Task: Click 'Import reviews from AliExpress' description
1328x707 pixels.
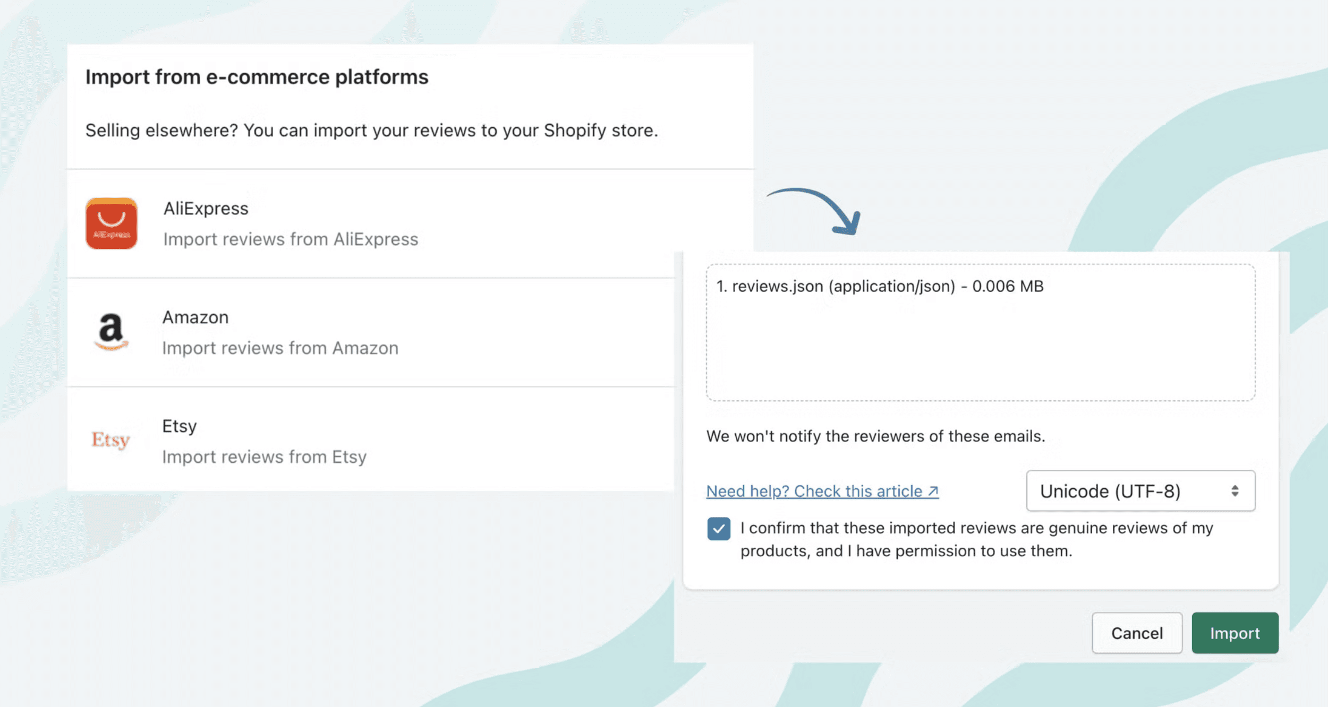Action: pyautogui.click(x=291, y=239)
